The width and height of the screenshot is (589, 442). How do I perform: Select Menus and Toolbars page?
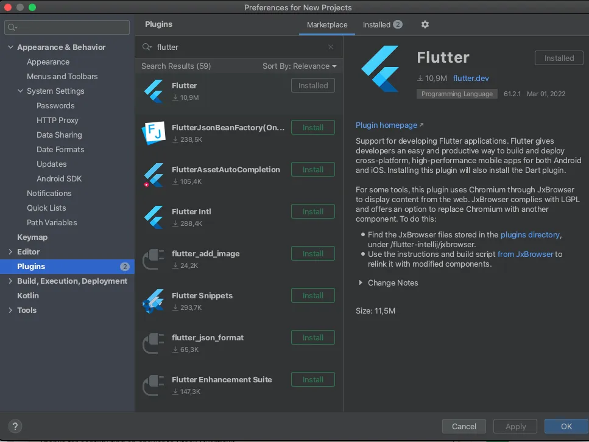(62, 76)
